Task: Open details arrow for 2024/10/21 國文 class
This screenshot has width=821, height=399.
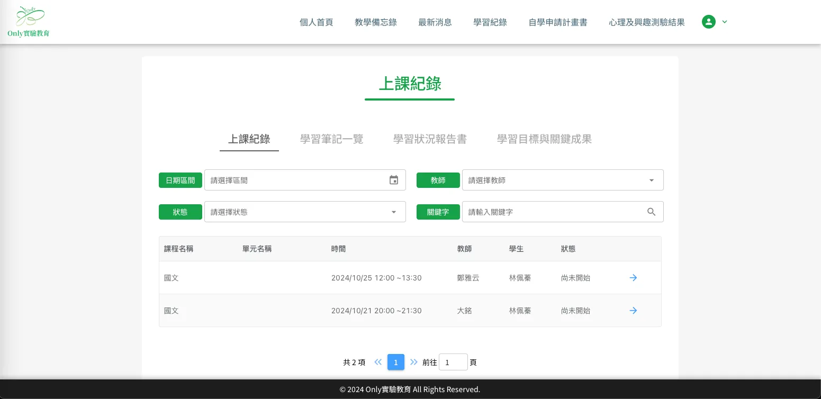Action: tap(633, 311)
